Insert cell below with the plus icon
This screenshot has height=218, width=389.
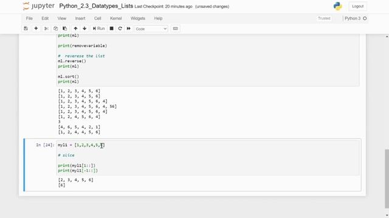pyautogui.click(x=36, y=28)
